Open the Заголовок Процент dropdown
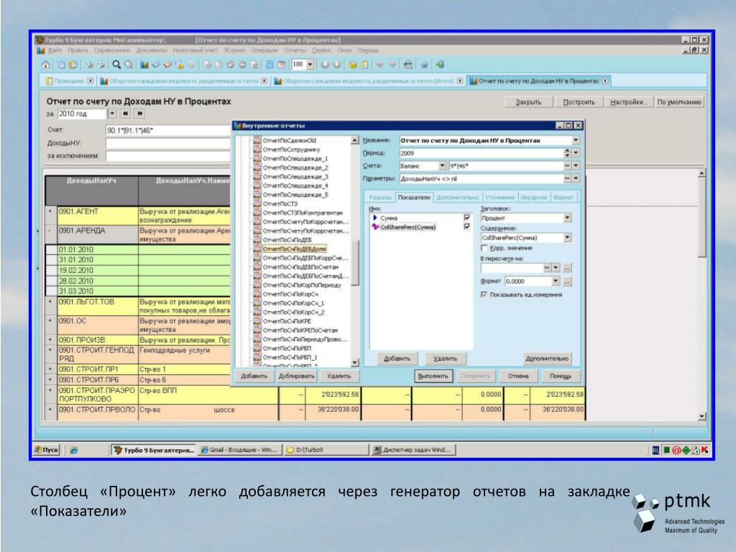736x552 pixels. pyautogui.click(x=567, y=218)
